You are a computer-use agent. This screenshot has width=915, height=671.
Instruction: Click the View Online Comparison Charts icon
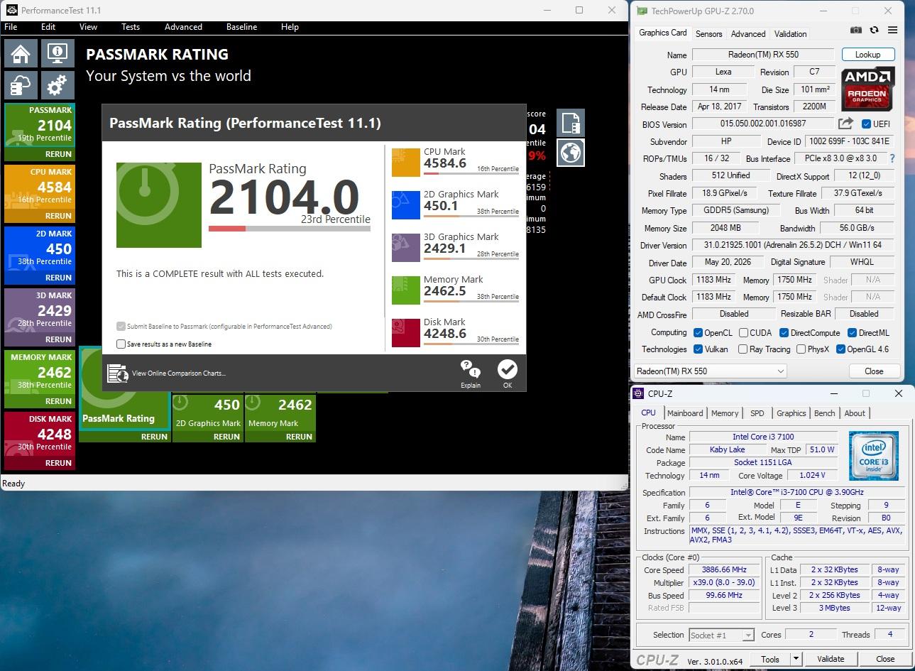(117, 373)
